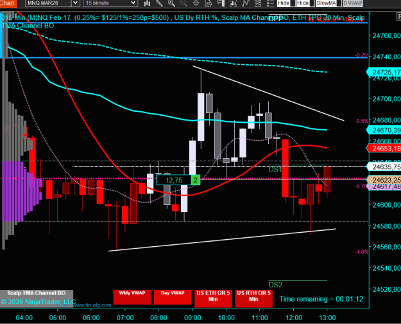Toggle the Wkly VWAP button
Viewport: 401px width, 324px height.
132,297
